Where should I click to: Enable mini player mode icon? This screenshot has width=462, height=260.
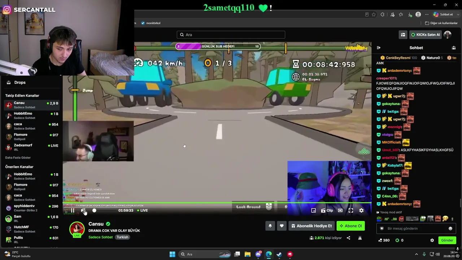(x=313, y=211)
